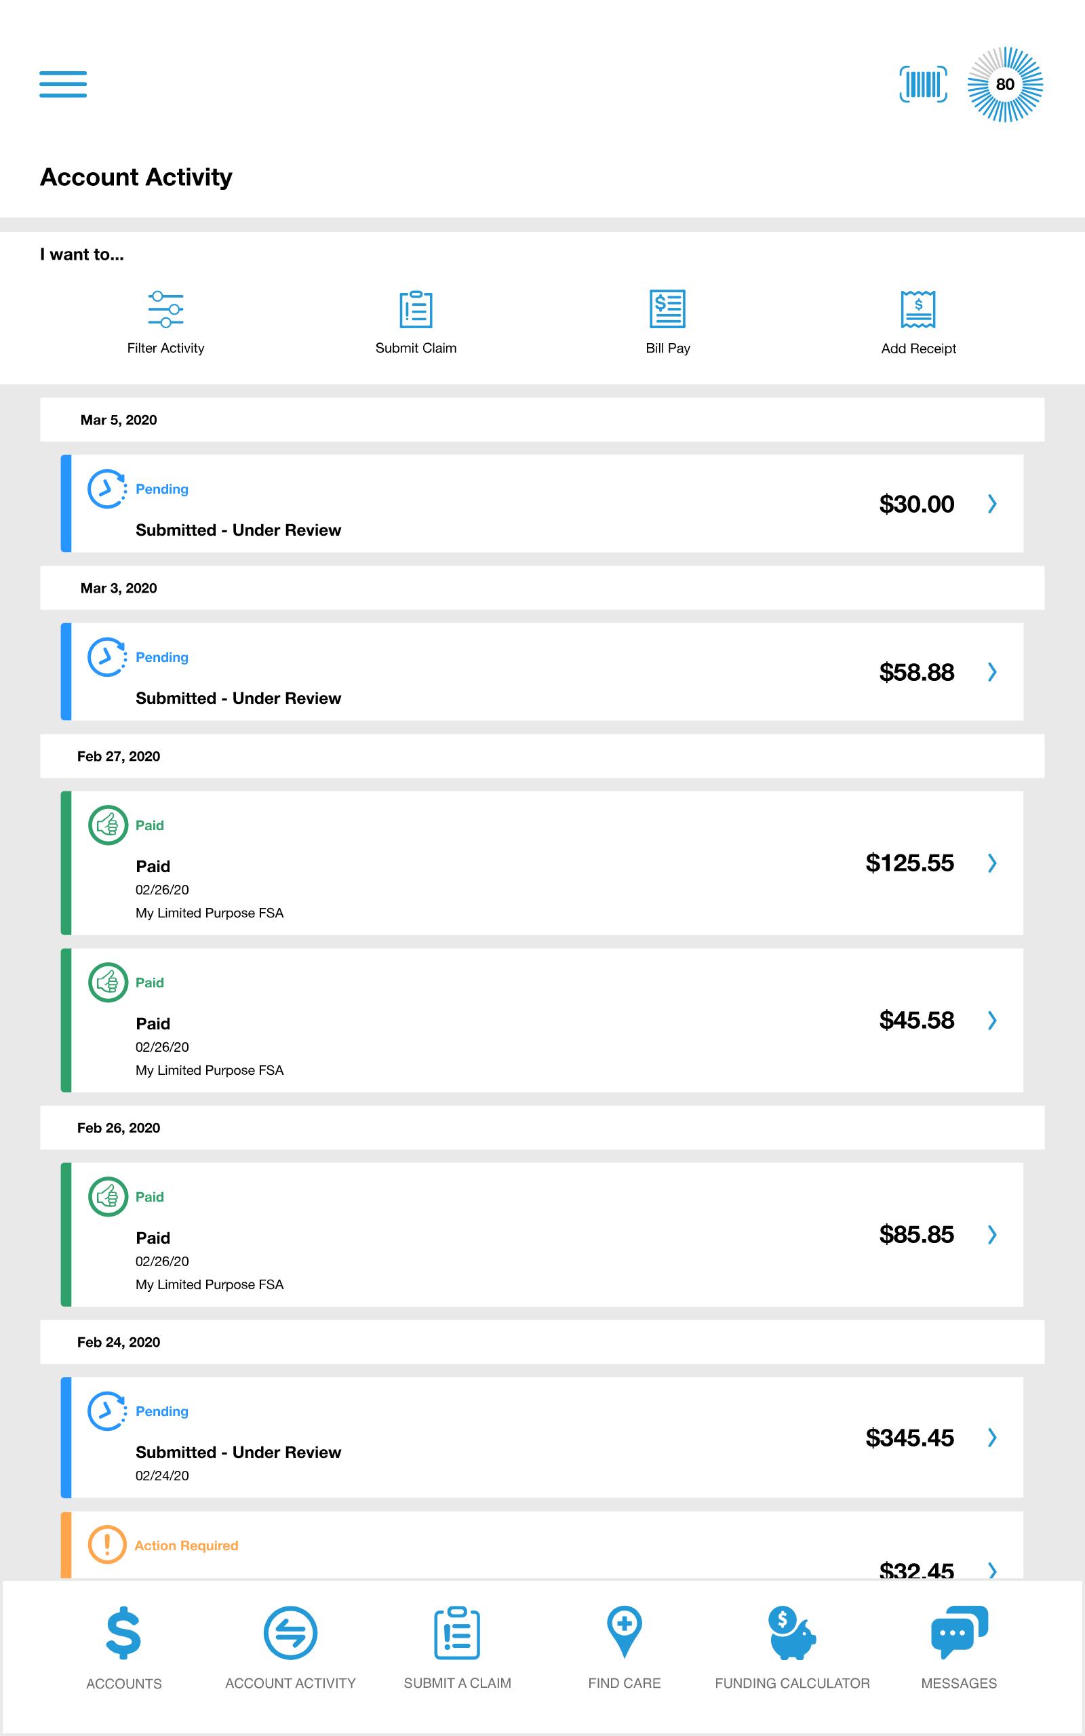Click 02/24/20 date under $345.45 claim
Image resolution: width=1085 pixels, height=1736 pixels.
pyautogui.click(x=162, y=1476)
